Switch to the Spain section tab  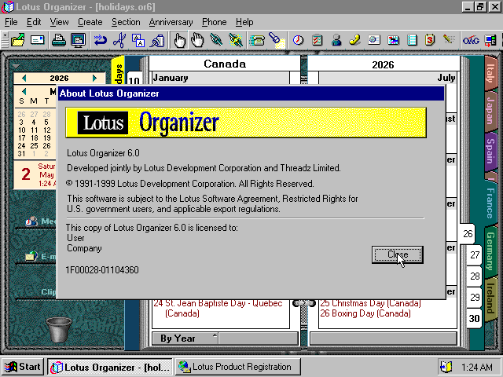pos(490,152)
